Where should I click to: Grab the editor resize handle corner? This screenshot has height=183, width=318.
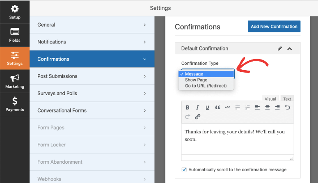click(x=291, y=158)
